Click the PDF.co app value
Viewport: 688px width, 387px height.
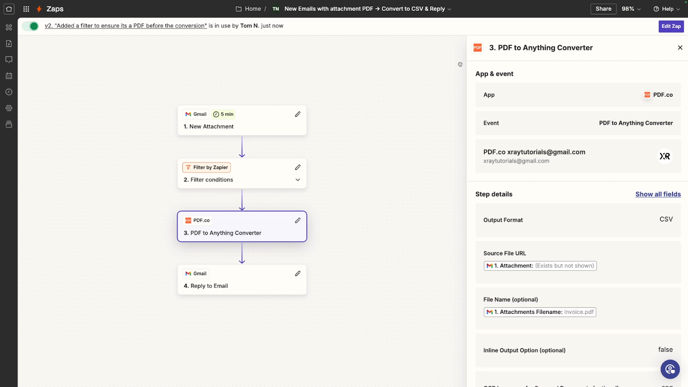[x=658, y=95]
